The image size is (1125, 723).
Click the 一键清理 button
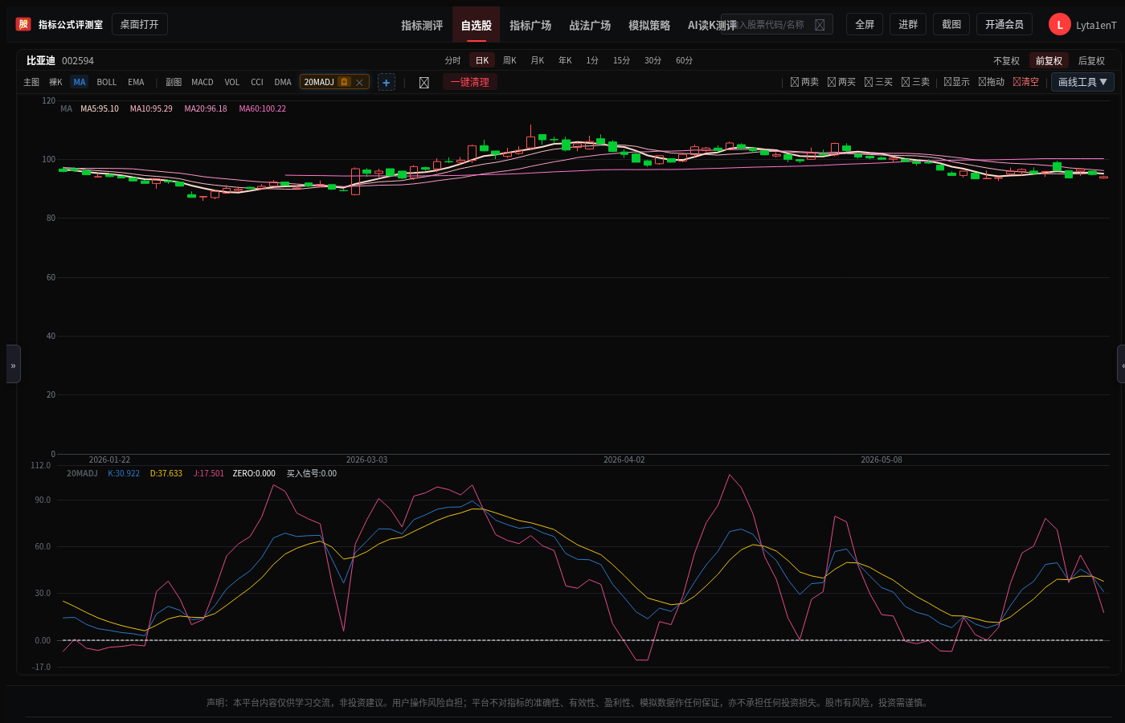pyautogui.click(x=470, y=82)
